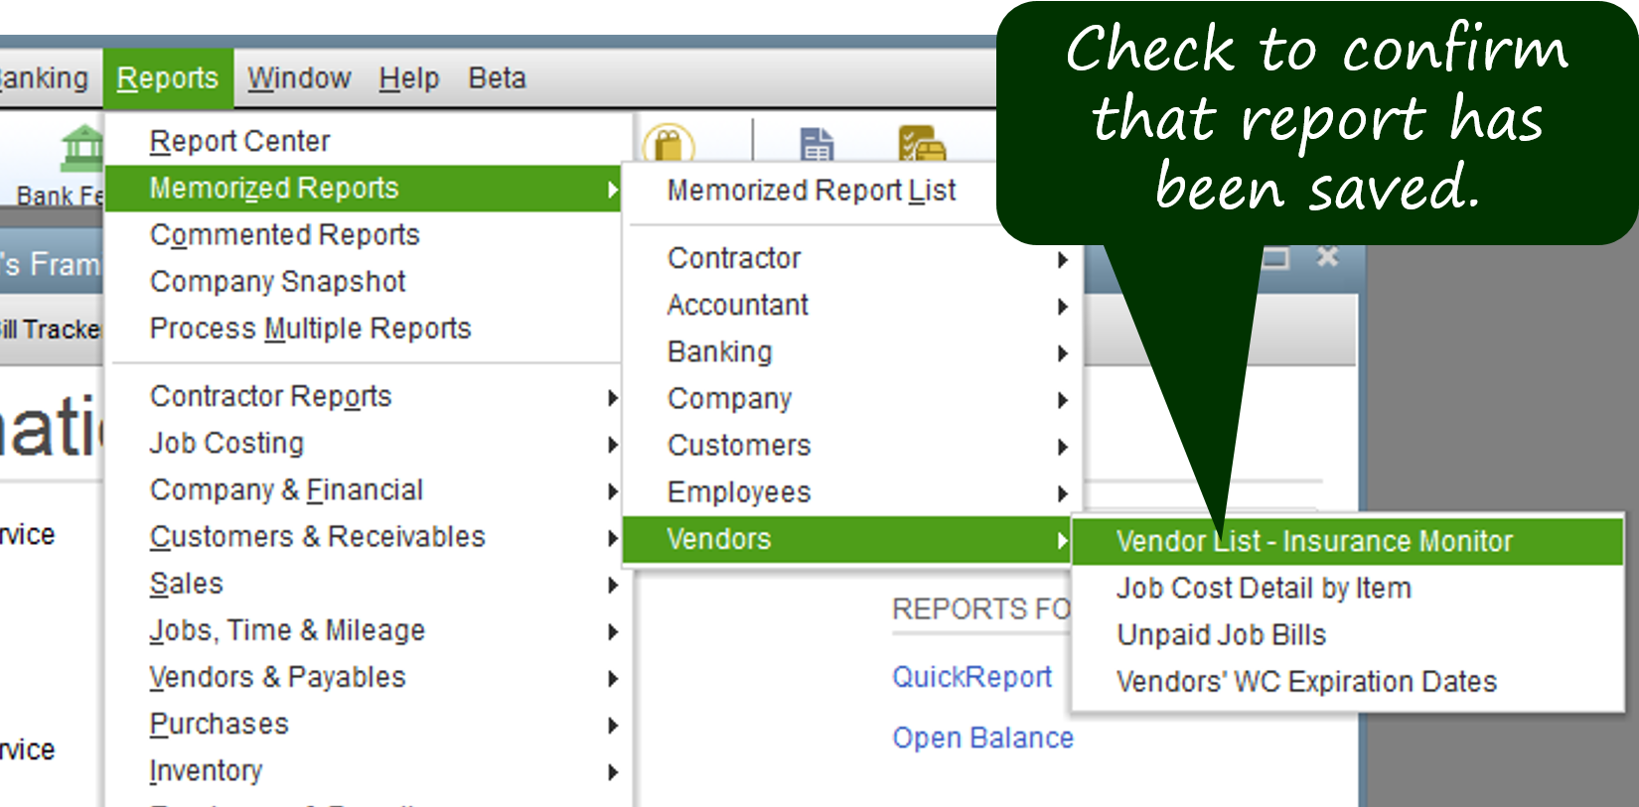
Task: Expand Vendors & Payables submenu arrow
Action: (612, 679)
